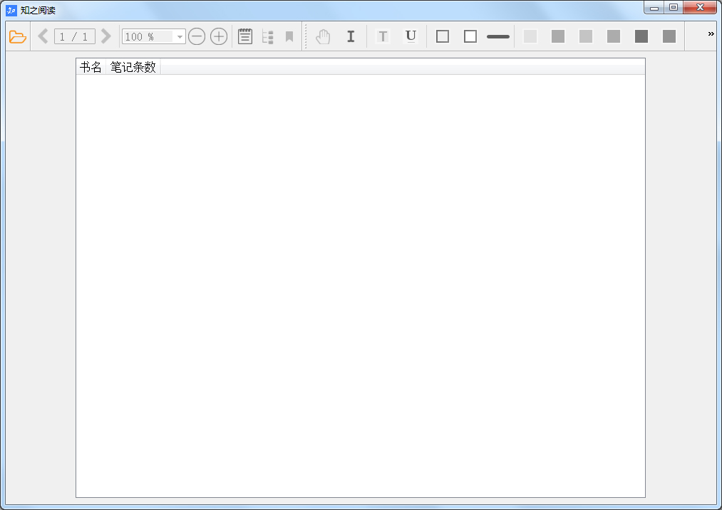Image resolution: width=722 pixels, height=510 pixels.
Task: Open a document with the folder icon
Action: pos(17,36)
